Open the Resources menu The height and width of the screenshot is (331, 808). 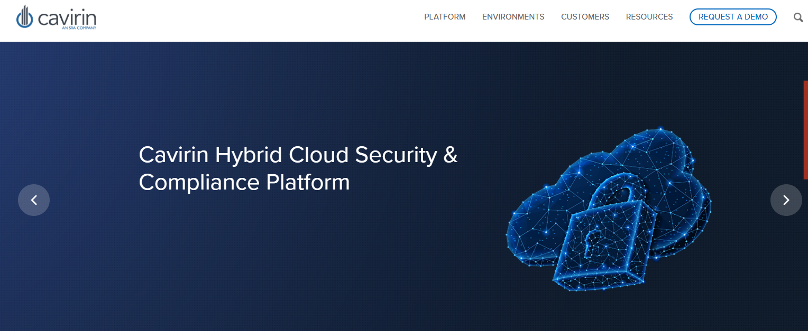pyautogui.click(x=649, y=17)
